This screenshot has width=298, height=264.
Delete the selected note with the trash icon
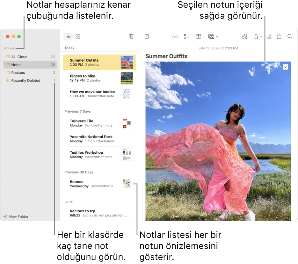point(131,36)
